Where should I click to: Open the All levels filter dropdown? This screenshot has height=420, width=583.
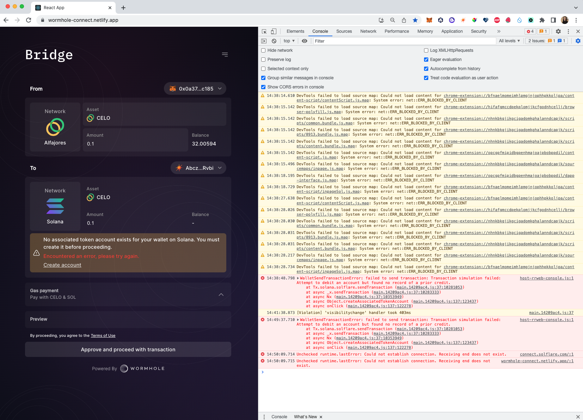pyautogui.click(x=509, y=41)
